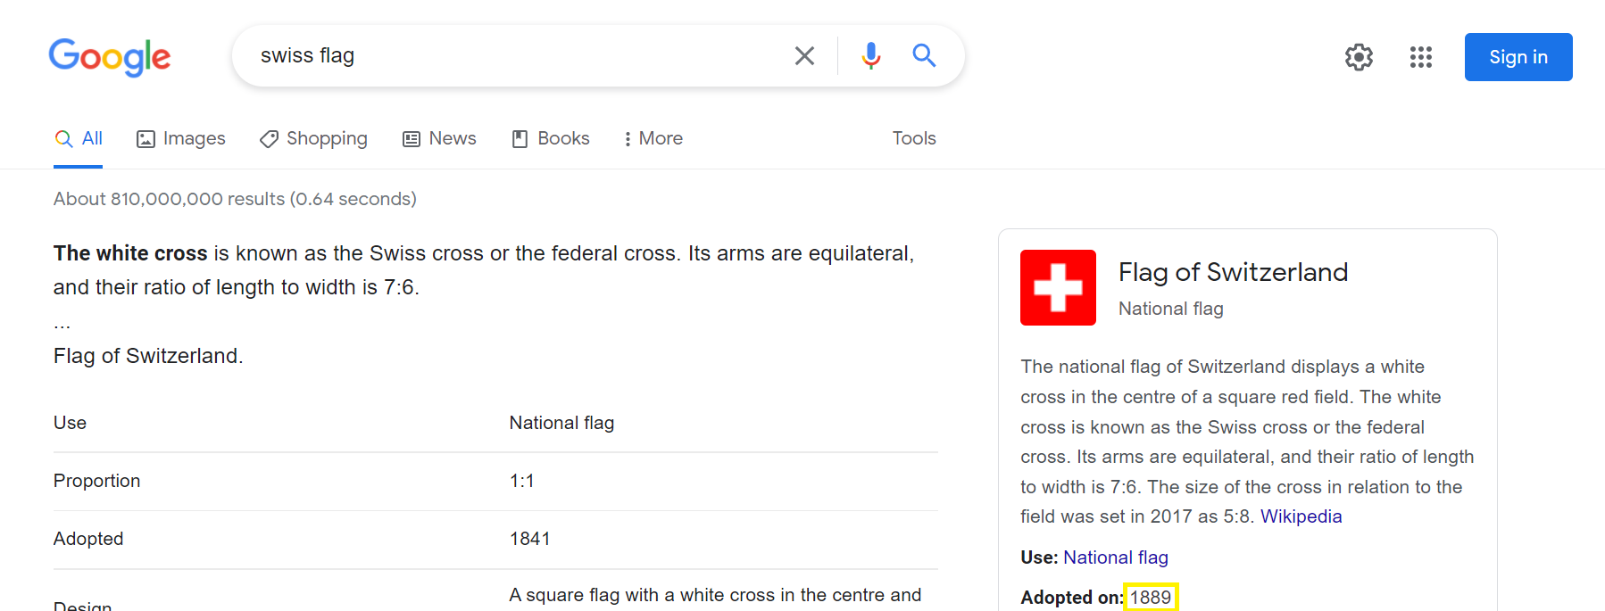
Task: Open the National flag link beside Use
Action: tap(1116, 557)
